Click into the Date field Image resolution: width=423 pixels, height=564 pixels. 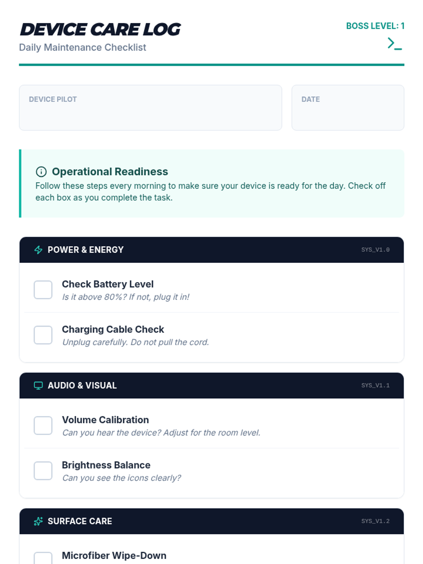(348, 113)
